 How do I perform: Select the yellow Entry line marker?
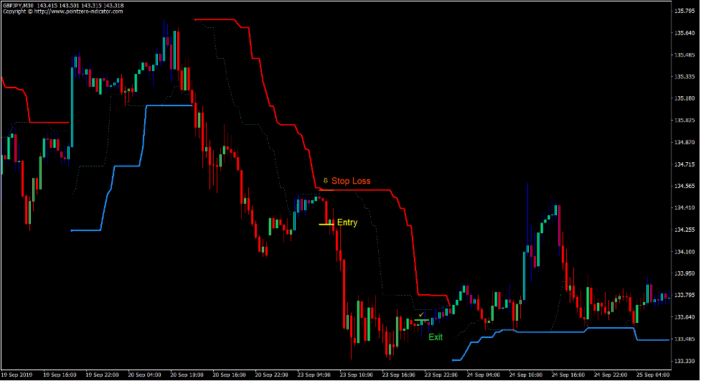[x=326, y=224]
